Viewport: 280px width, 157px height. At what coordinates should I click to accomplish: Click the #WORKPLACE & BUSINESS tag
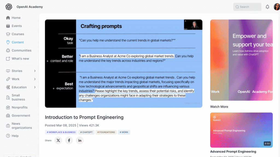pos(61,132)
